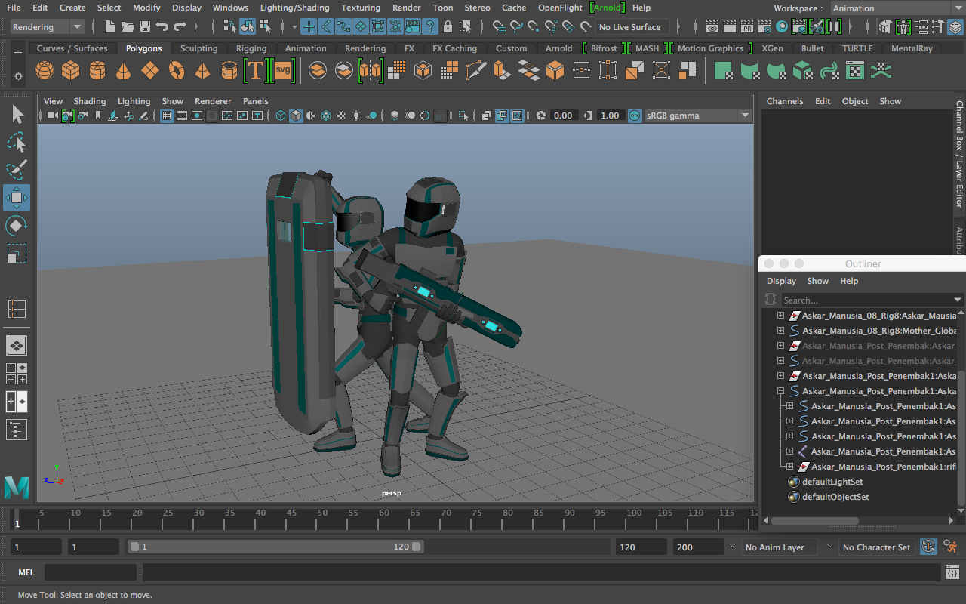
Task: Click Object in the Channel Box
Action: [x=855, y=101]
